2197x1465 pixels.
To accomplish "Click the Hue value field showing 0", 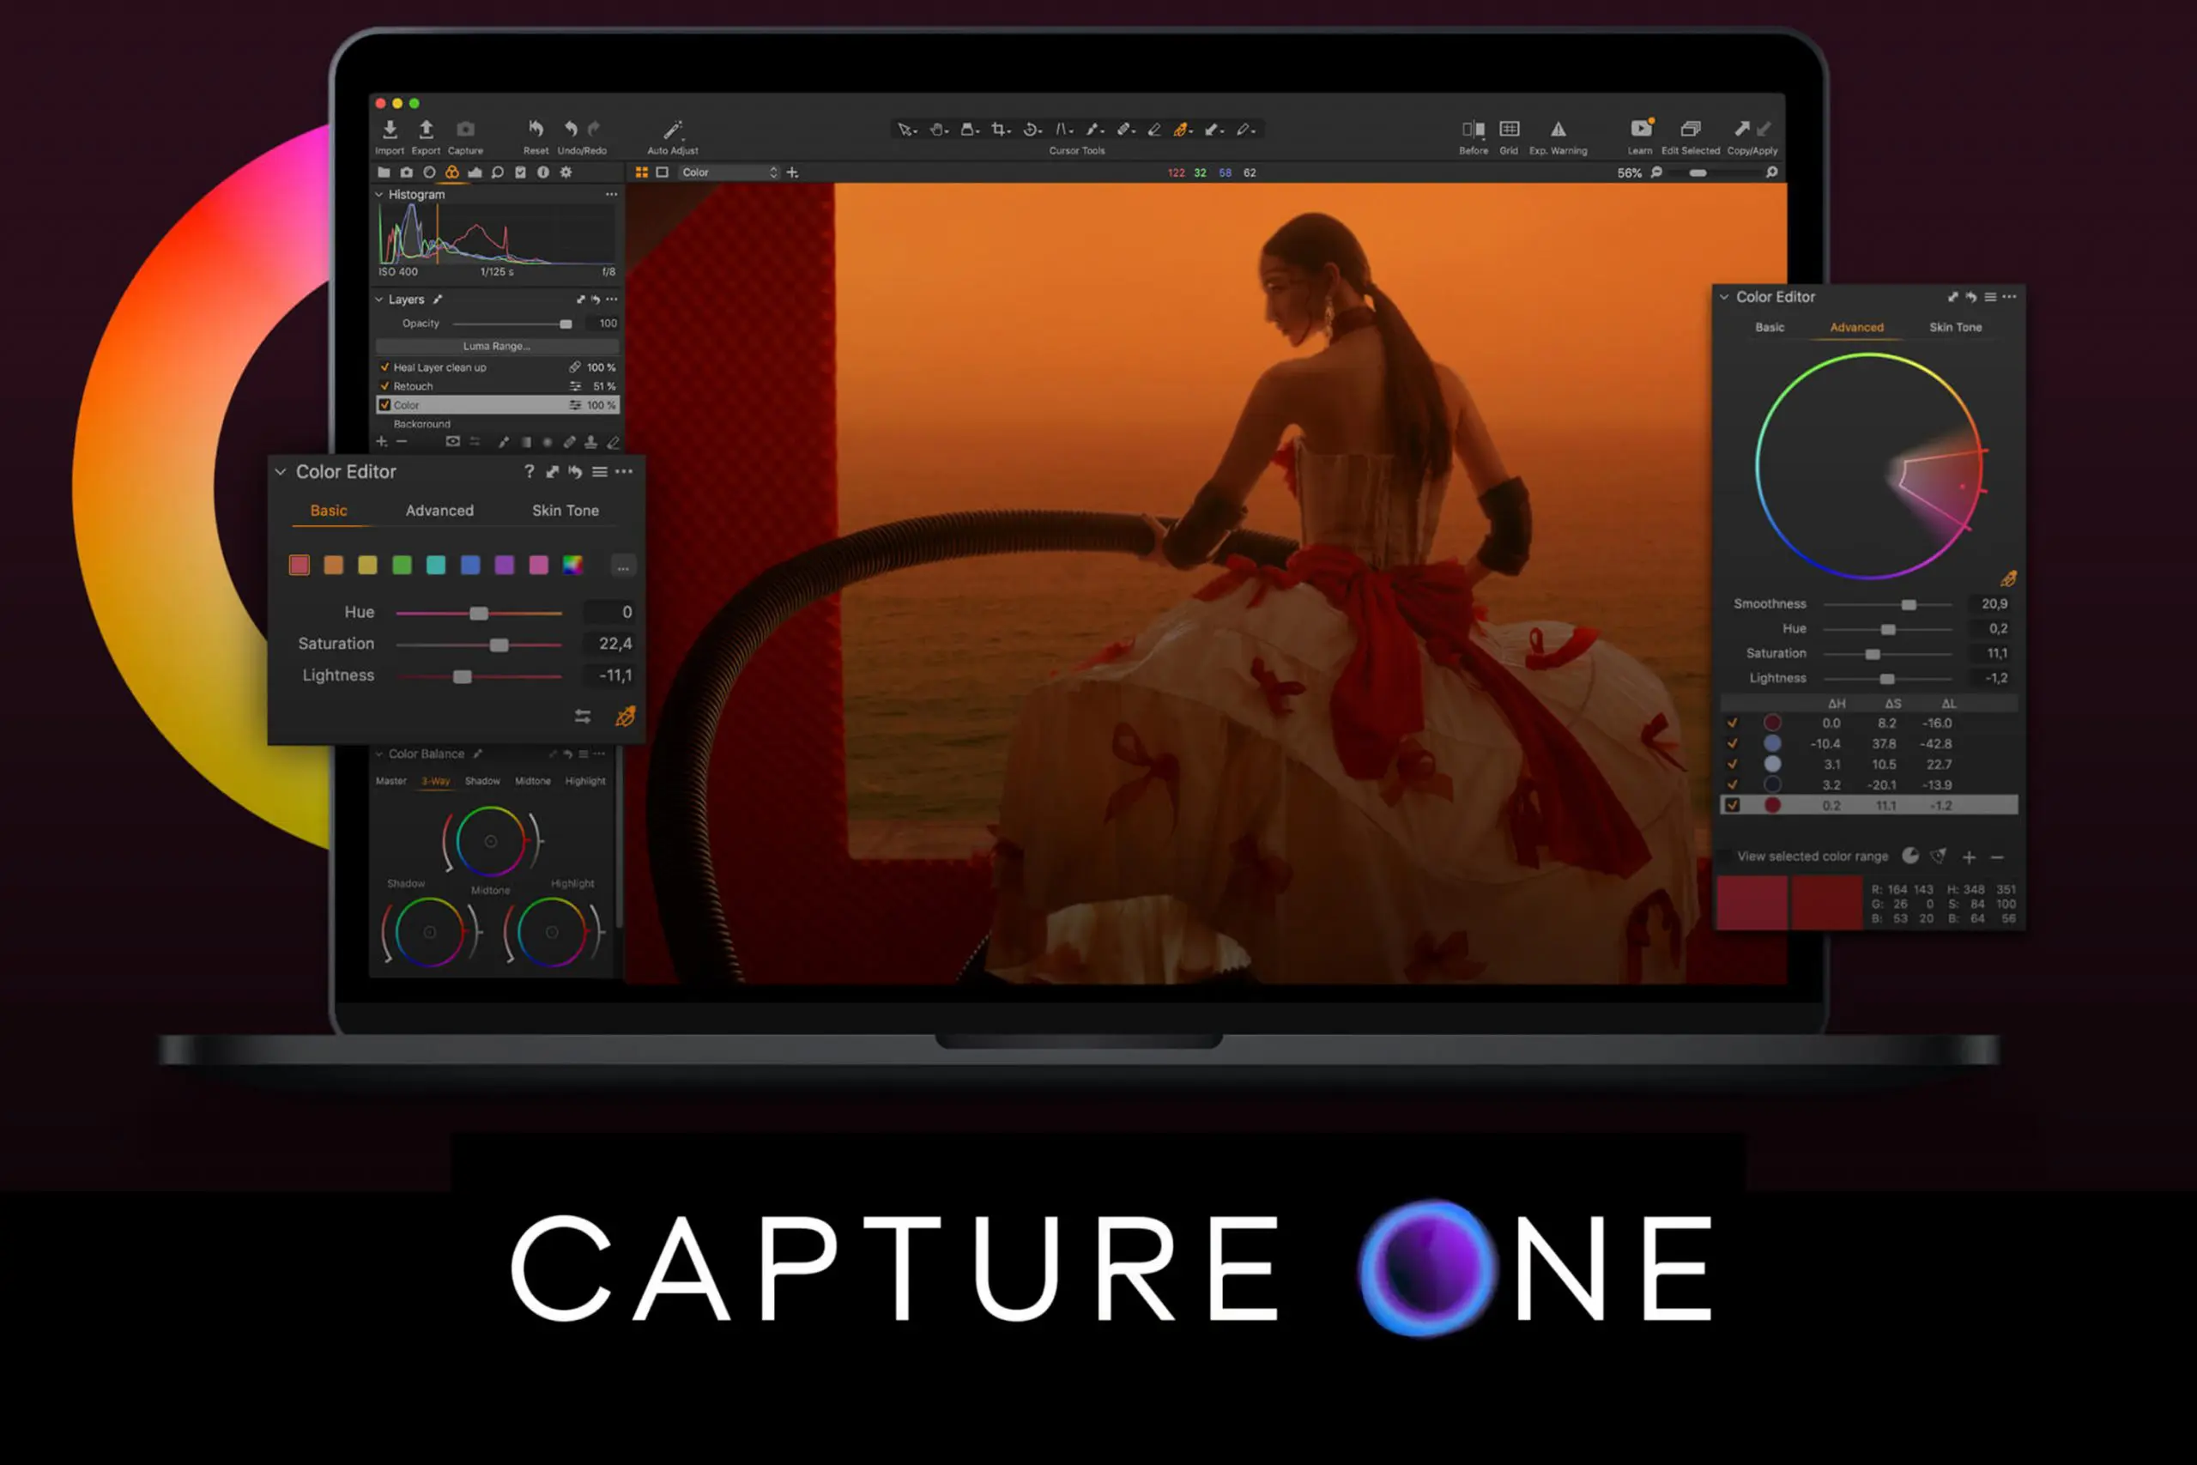I will click(609, 612).
